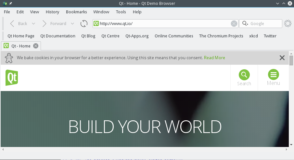
Task: Open the xkcd bookmark
Action: click(x=253, y=36)
